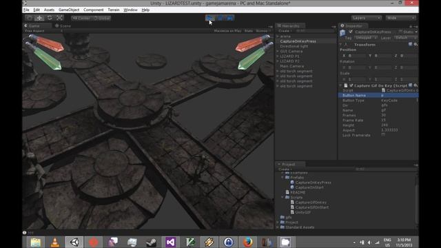Expand GUI Camera in Hierarchy

pyautogui.click(x=278, y=52)
